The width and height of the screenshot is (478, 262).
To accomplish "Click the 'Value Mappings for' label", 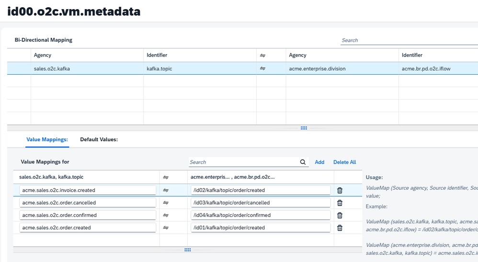I will point(45,161).
